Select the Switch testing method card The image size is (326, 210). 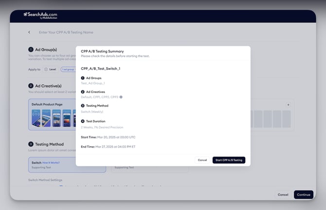[x=67, y=165]
